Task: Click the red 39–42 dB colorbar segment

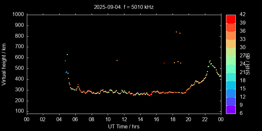Action: pos(231,19)
